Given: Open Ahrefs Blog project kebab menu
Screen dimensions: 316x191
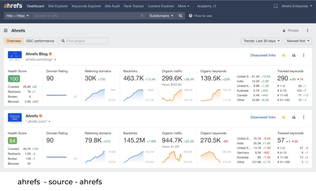Looking at the screenshot, I should [304, 55].
